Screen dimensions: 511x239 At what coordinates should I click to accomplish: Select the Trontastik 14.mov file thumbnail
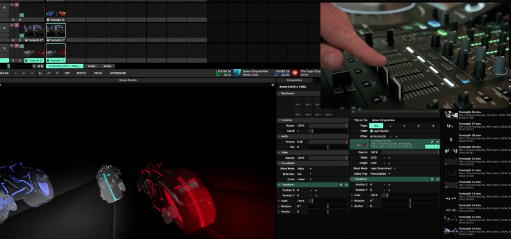451,208
